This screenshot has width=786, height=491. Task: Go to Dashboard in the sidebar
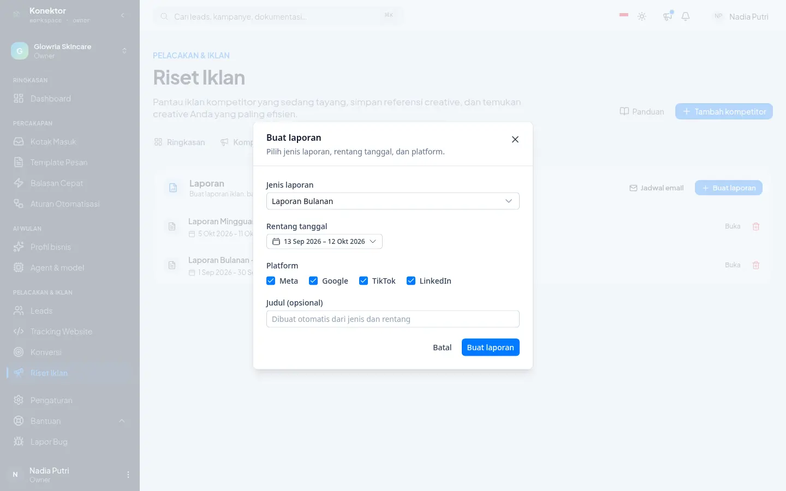[70, 99]
